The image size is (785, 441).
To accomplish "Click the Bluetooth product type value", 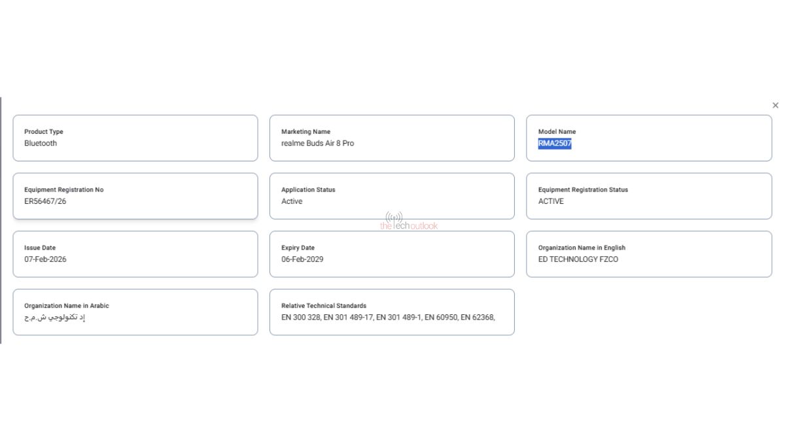I will [x=41, y=144].
